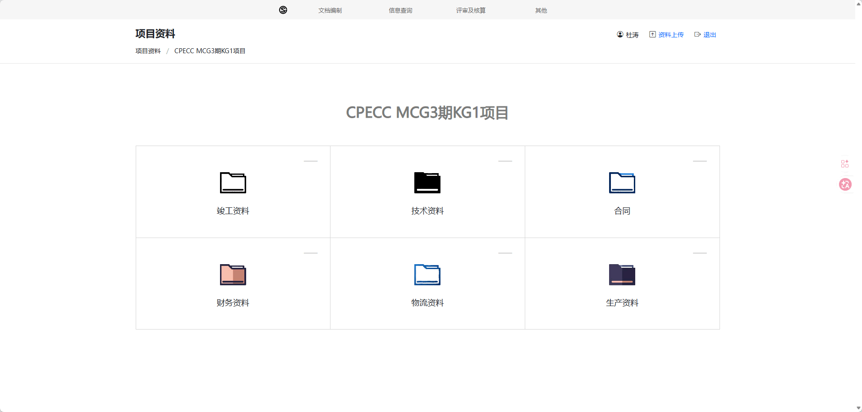The width and height of the screenshot is (862, 412).
Task: Click the 物流资料 label
Action: tap(427, 302)
